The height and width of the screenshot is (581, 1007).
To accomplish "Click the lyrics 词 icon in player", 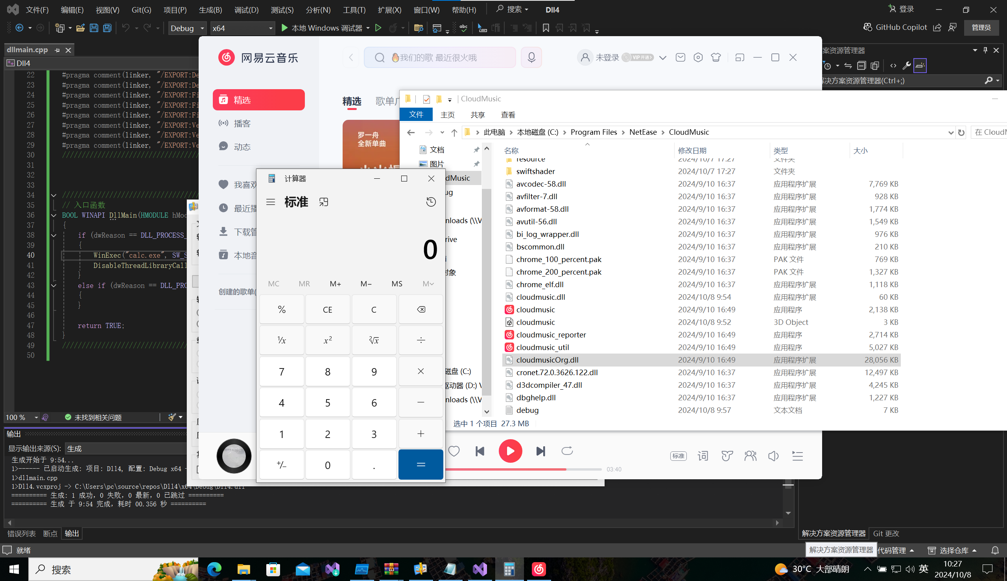I will click(703, 456).
